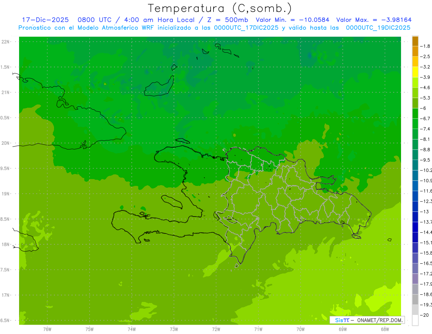Click the '0800 UTC' time text
432x334 pixels.
94,20
